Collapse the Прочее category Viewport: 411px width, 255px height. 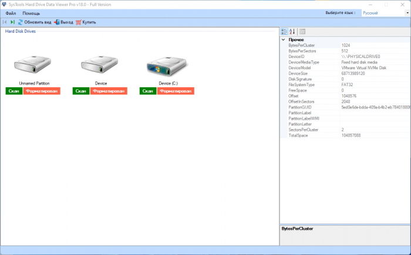pos(284,40)
